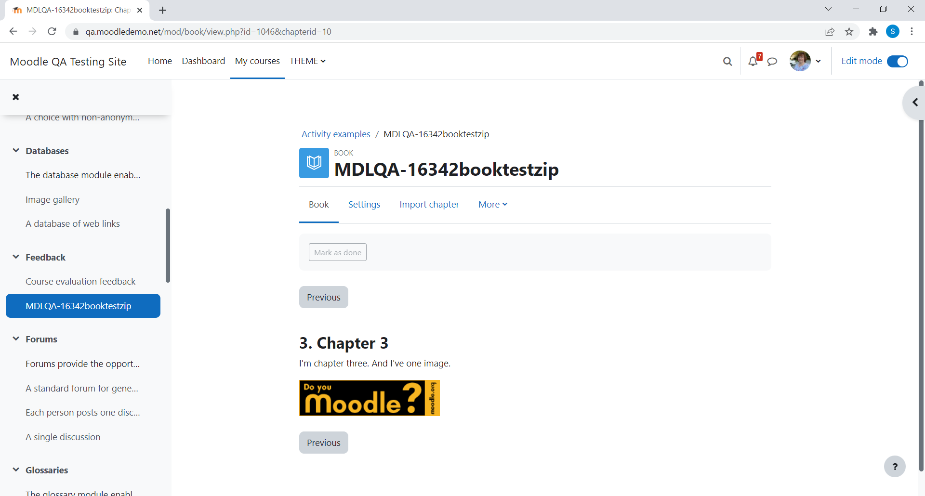
Task: Open the More dropdown menu
Action: coord(493,204)
